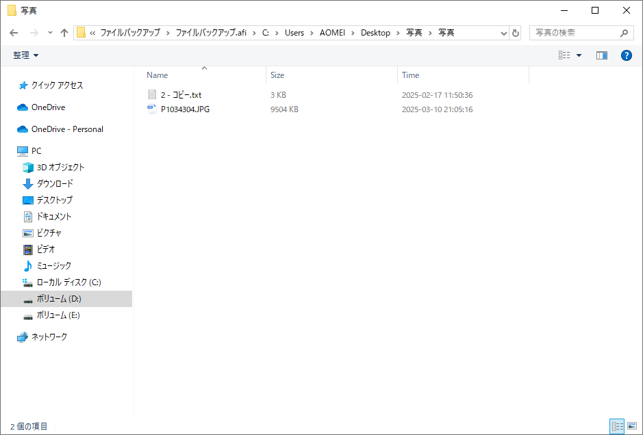The image size is (643, 435).
Task: Click the PC computer icon
Action: click(23, 151)
